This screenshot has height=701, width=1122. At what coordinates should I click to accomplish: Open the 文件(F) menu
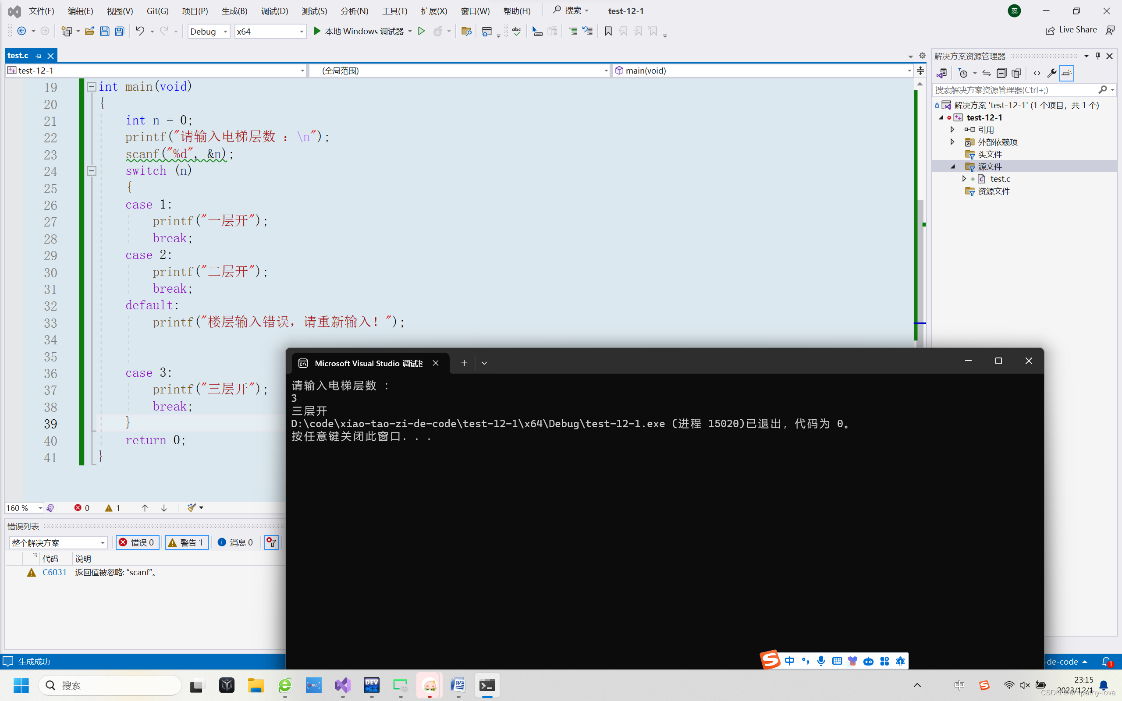(41, 11)
